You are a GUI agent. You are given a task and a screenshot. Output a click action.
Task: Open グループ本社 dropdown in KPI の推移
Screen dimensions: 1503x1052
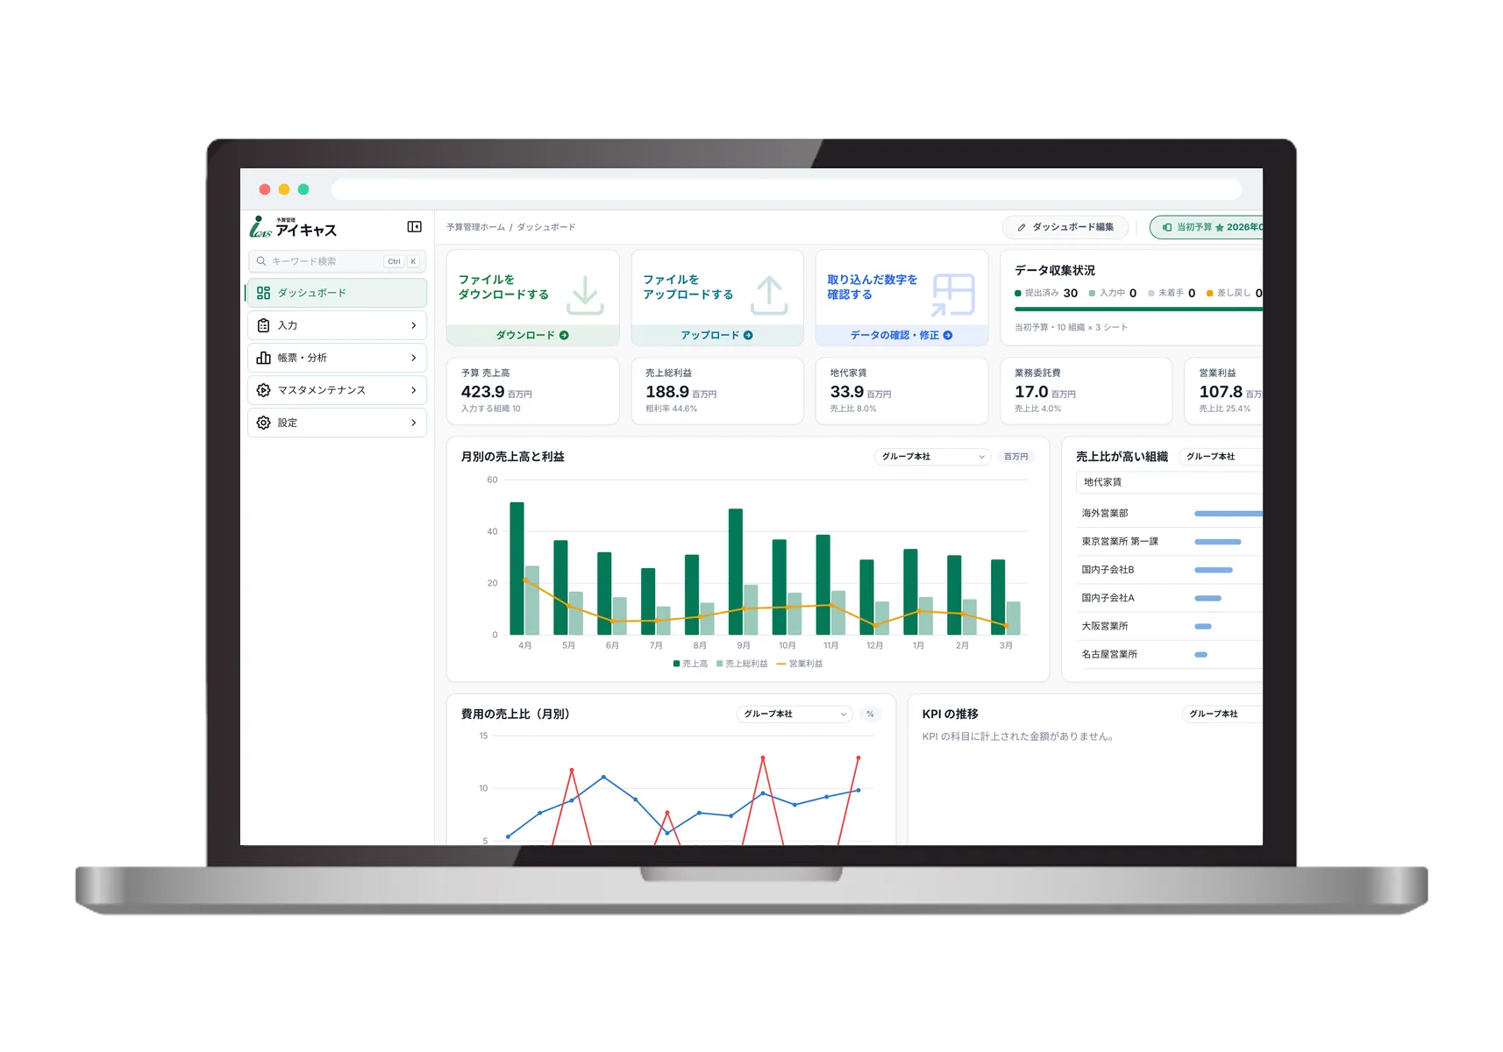click(1222, 714)
